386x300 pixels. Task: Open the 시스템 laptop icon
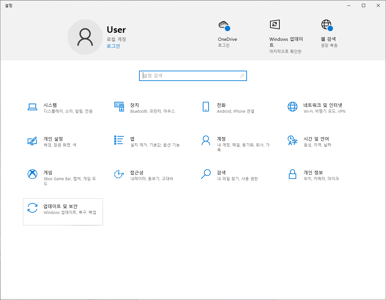pyautogui.click(x=32, y=107)
